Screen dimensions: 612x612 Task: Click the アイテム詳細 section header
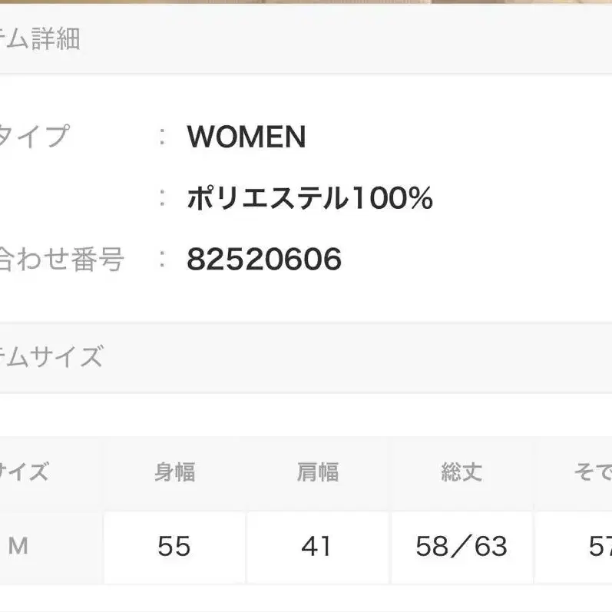[x=40, y=39]
